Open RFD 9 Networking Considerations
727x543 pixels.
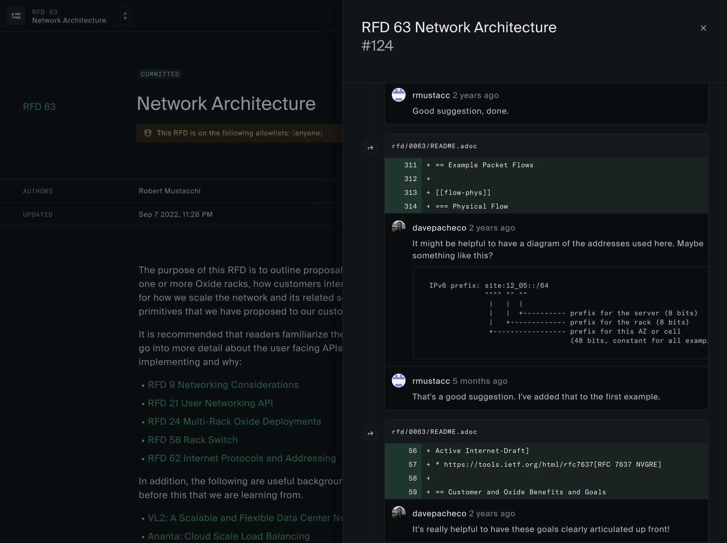[x=223, y=385]
